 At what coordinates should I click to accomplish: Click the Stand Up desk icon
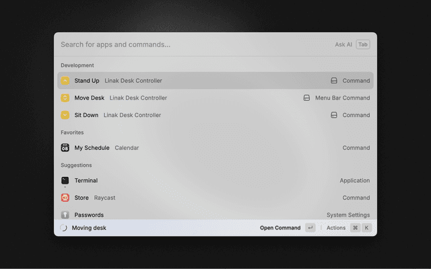[x=65, y=81]
